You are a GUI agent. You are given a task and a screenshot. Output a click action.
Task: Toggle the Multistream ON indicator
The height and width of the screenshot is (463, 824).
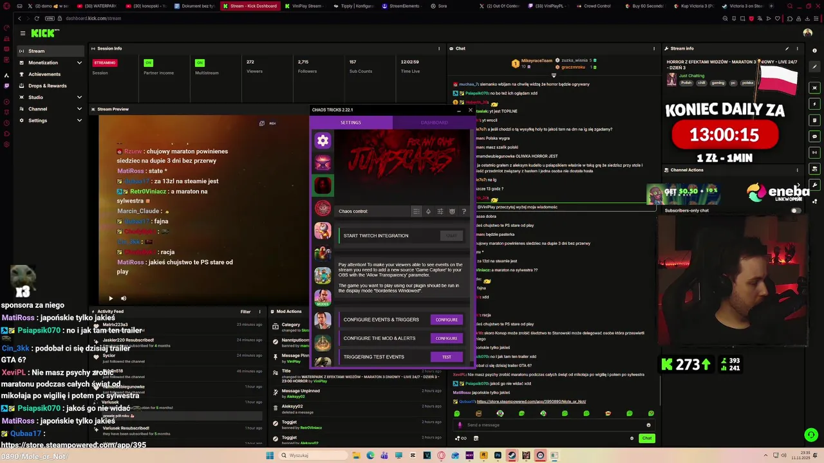pyautogui.click(x=200, y=62)
